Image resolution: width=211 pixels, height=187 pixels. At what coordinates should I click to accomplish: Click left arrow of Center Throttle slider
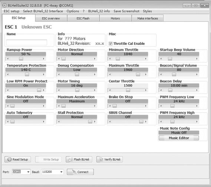[x=110, y=90]
